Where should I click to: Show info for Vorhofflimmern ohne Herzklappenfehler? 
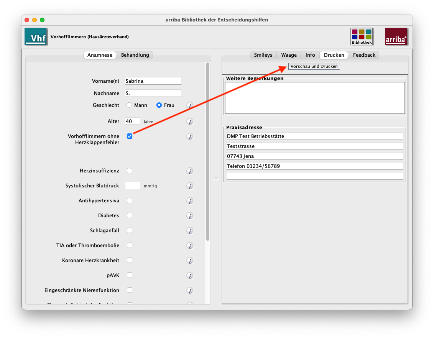(x=190, y=136)
